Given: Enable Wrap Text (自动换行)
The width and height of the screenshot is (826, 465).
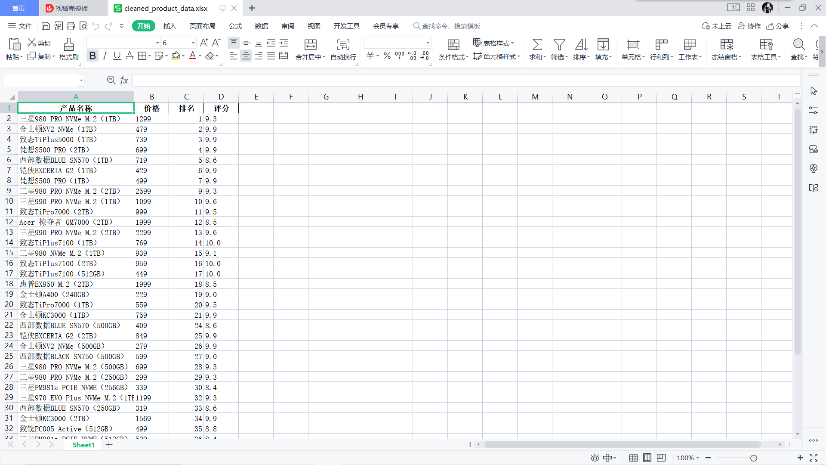Looking at the screenshot, I should click(343, 44).
